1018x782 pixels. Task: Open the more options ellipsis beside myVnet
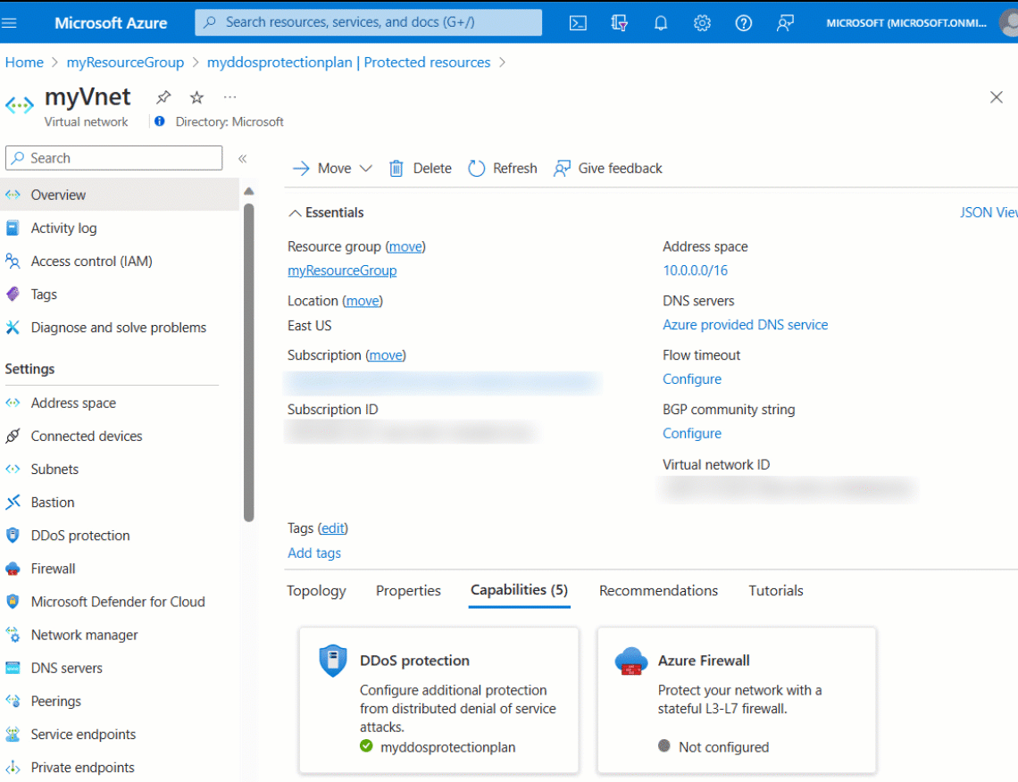229,97
